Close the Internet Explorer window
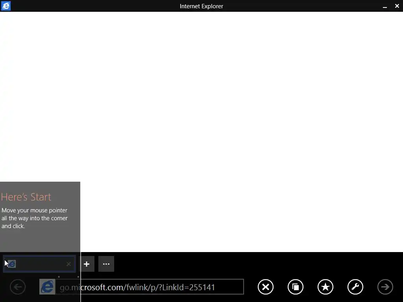Screen dimensions: 403x302 click(397, 6)
